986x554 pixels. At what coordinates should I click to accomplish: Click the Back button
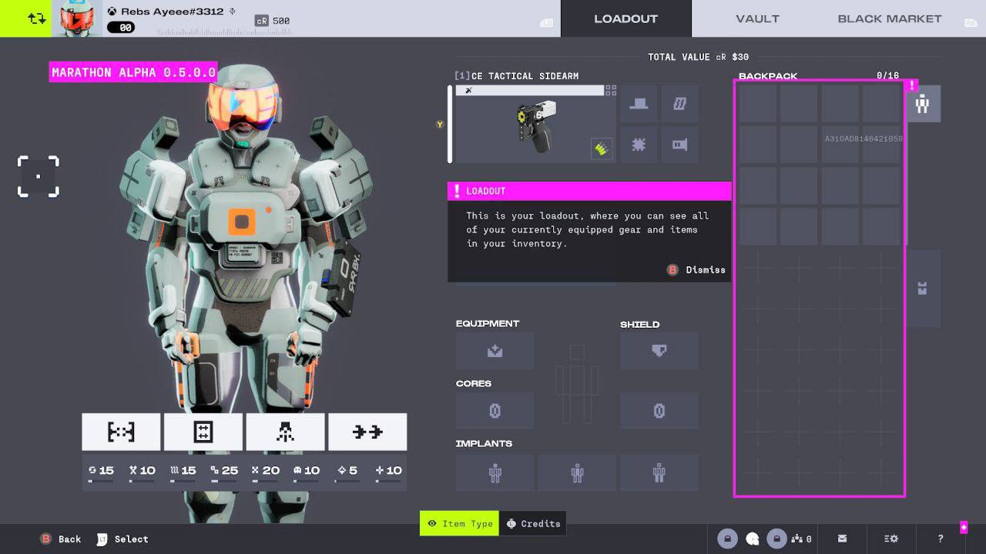pyautogui.click(x=61, y=539)
